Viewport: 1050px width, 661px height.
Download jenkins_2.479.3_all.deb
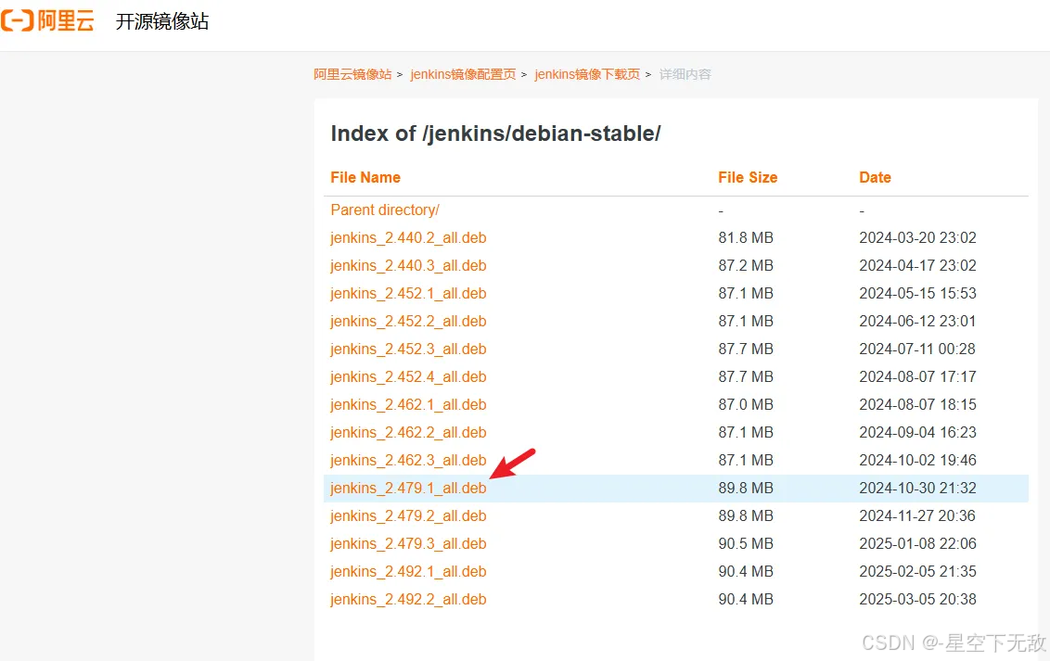(x=408, y=544)
